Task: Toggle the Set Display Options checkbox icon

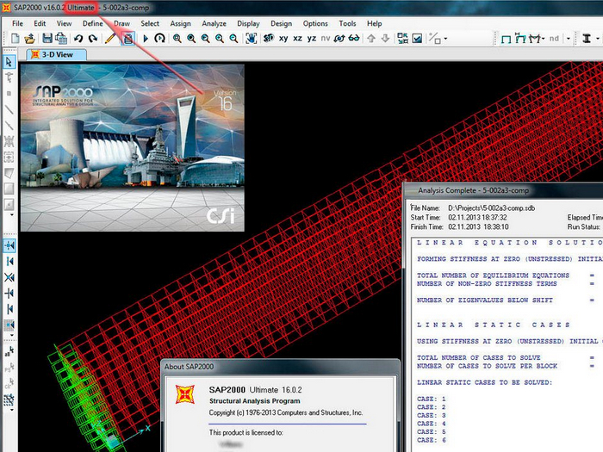Action: pyautogui.click(x=417, y=39)
